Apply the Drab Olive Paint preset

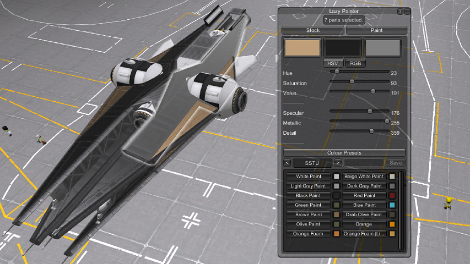[364, 215]
